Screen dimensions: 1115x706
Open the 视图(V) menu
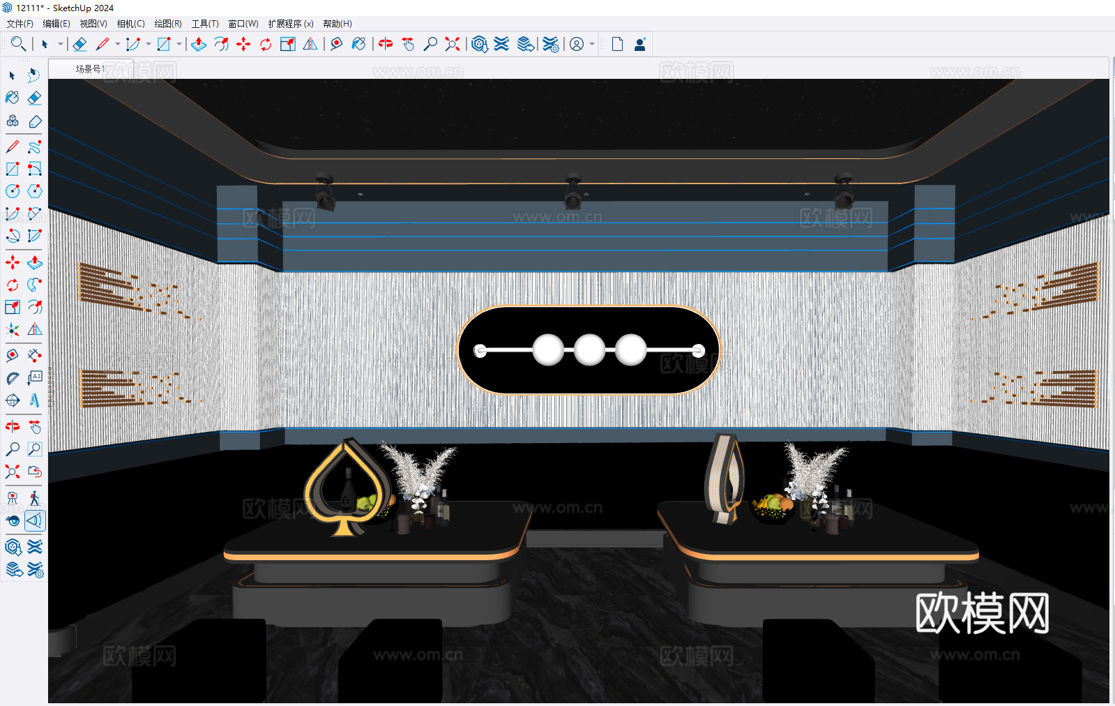(93, 24)
